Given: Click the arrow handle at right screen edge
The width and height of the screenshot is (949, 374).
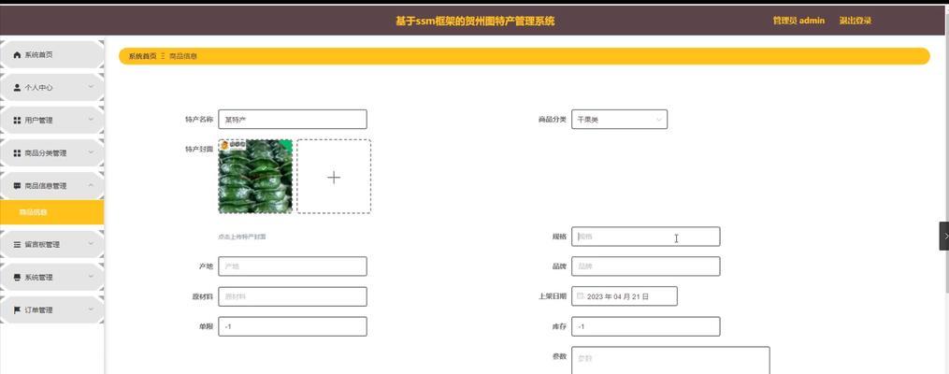Looking at the screenshot, I should point(944,236).
